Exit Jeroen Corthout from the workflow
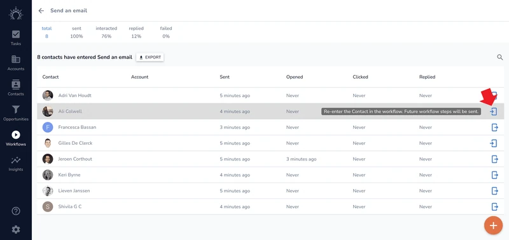Screen dimensions: 509x240 (x=494, y=159)
